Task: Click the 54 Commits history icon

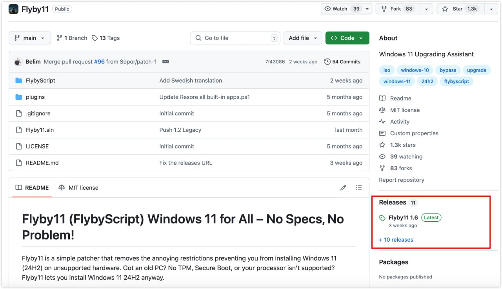Action: click(327, 62)
